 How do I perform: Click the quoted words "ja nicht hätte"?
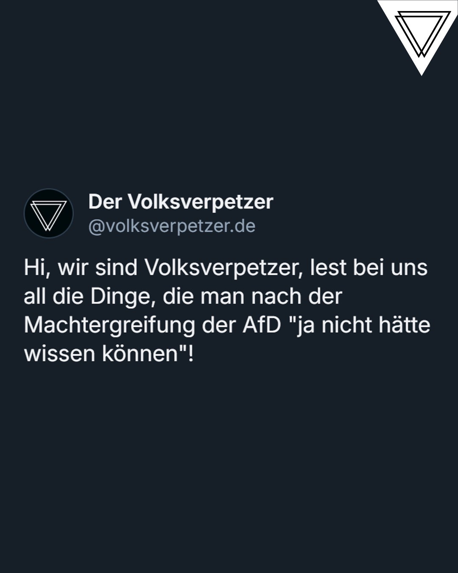(x=359, y=325)
